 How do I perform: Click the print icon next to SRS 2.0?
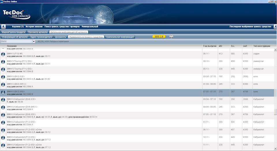pyautogui.click(x=171, y=37)
